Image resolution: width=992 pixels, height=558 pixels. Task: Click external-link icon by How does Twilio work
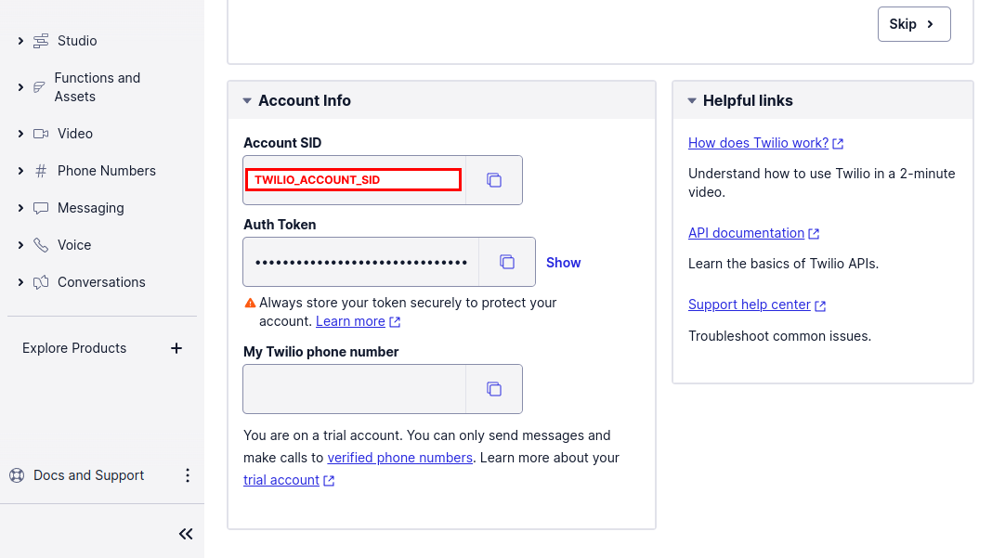coord(838,144)
